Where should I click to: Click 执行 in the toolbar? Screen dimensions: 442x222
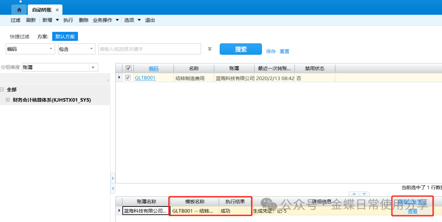pos(68,20)
